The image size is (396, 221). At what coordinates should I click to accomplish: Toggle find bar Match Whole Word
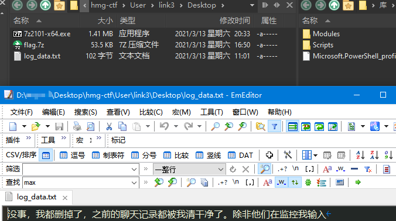point(281,182)
